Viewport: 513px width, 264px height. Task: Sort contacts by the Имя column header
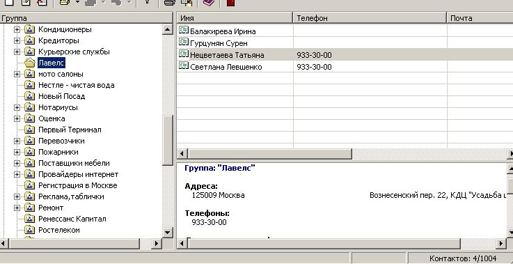235,18
